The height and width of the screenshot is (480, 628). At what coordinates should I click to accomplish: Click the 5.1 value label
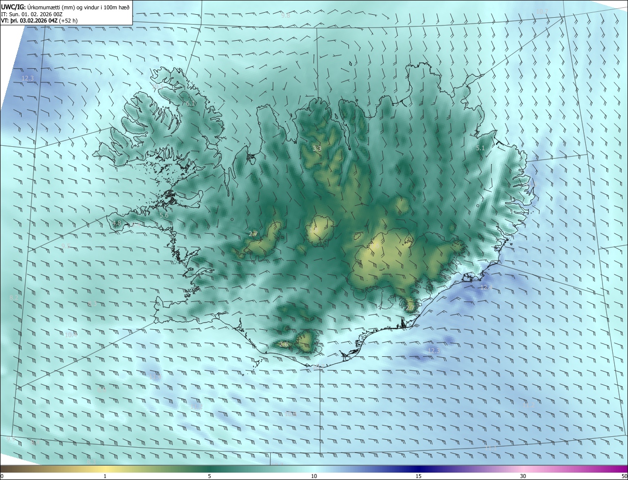click(x=480, y=148)
